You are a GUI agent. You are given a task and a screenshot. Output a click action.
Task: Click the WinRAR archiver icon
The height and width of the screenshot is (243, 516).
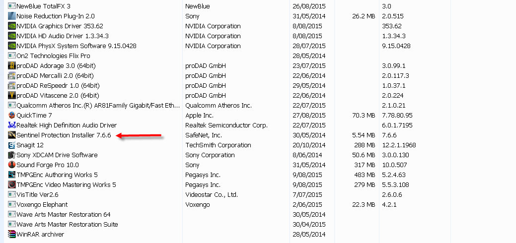coord(12,235)
